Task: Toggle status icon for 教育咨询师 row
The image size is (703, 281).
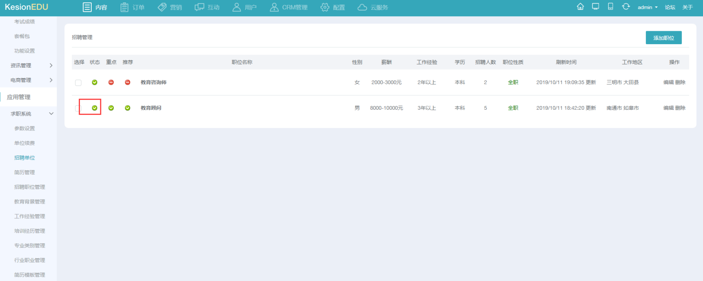Action: pyautogui.click(x=95, y=83)
